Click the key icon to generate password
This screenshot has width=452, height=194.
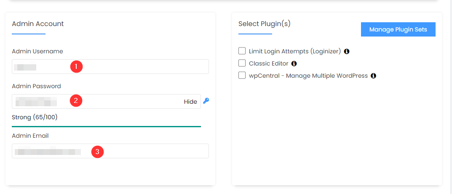(206, 101)
